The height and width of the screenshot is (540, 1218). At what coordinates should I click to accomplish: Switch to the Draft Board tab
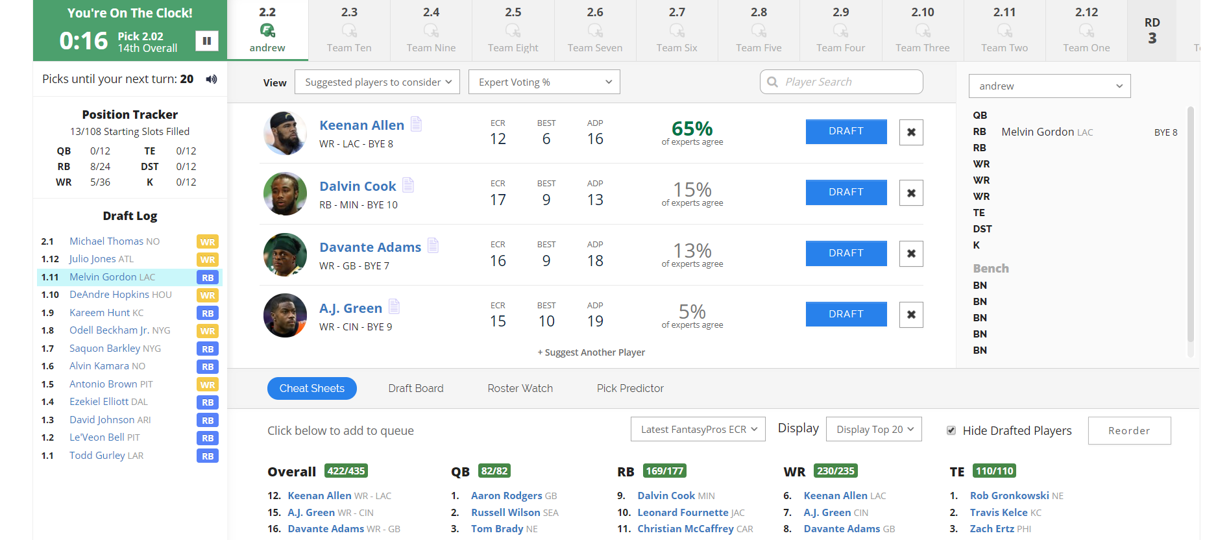pyautogui.click(x=416, y=388)
